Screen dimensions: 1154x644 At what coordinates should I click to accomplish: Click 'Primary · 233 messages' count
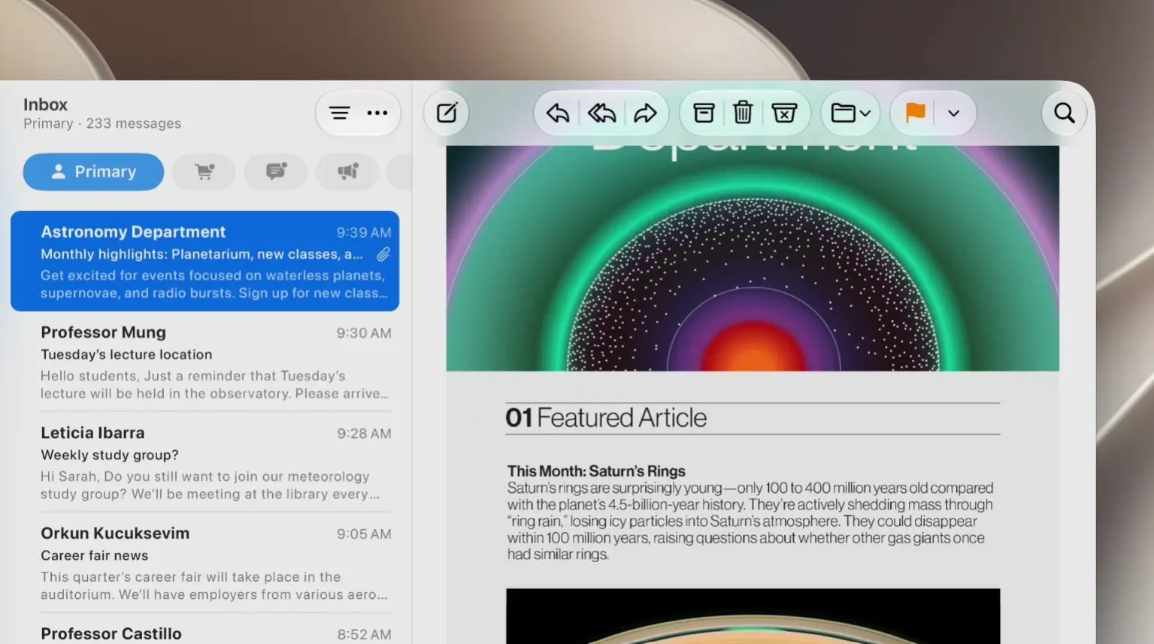tap(102, 123)
